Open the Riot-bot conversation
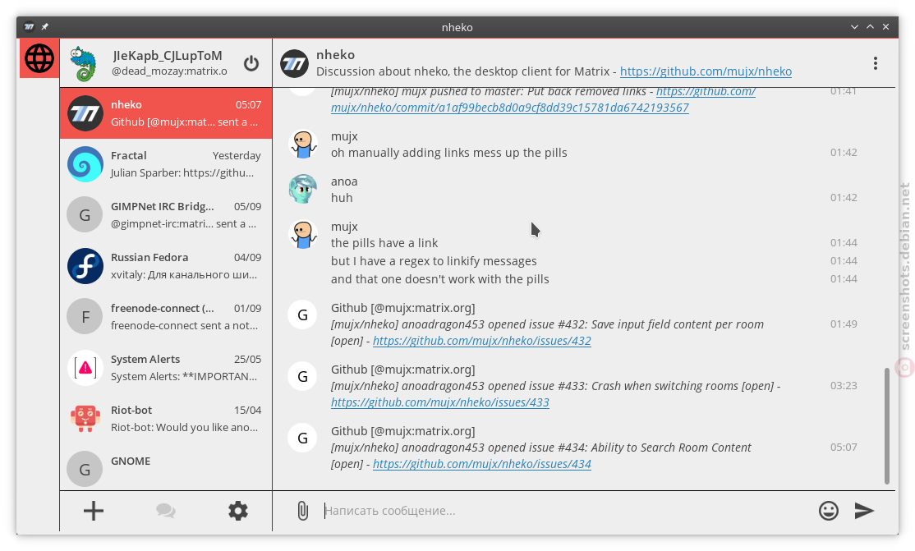 point(166,419)
